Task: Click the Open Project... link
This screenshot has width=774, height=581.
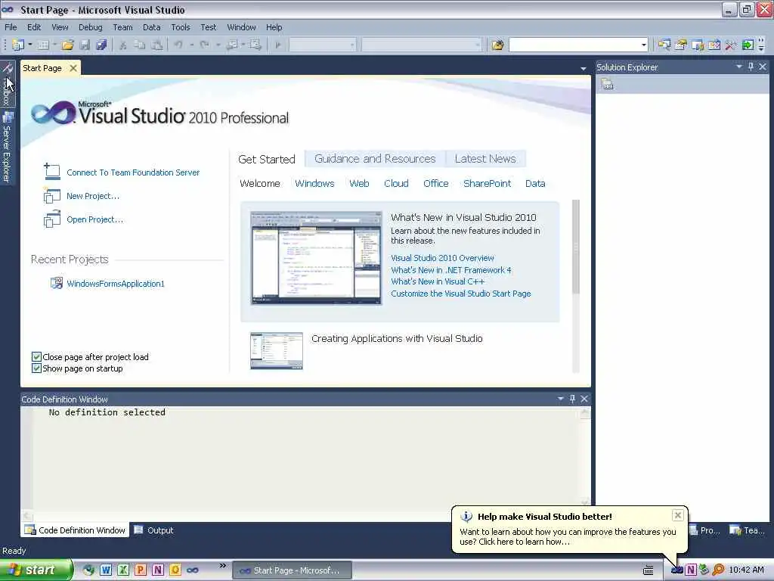Action: click(x=94, y=219)
